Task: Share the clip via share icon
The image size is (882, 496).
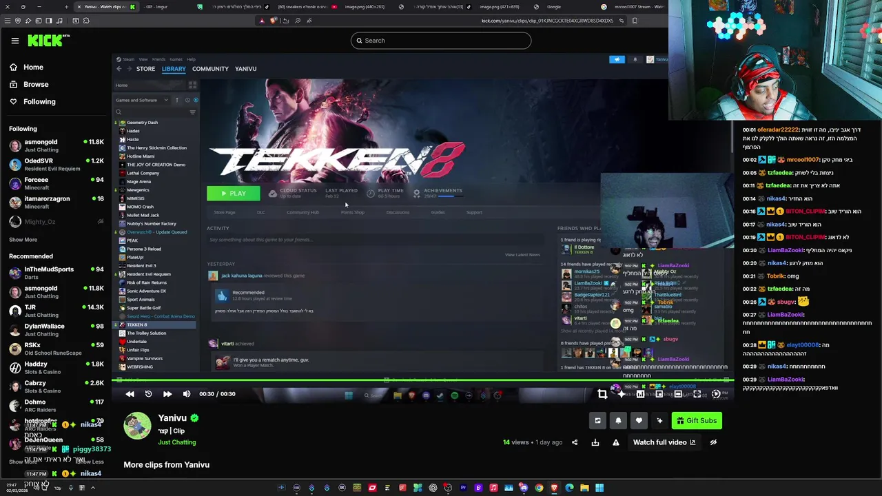Action: click(x=575, y=442)
